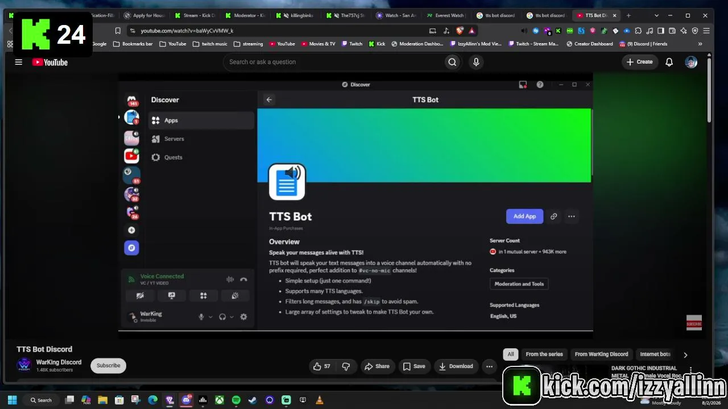The height and width of the screenshot is (409, 728).
Task: Deafen Discord with headphones icon
Action: [222, 317]
